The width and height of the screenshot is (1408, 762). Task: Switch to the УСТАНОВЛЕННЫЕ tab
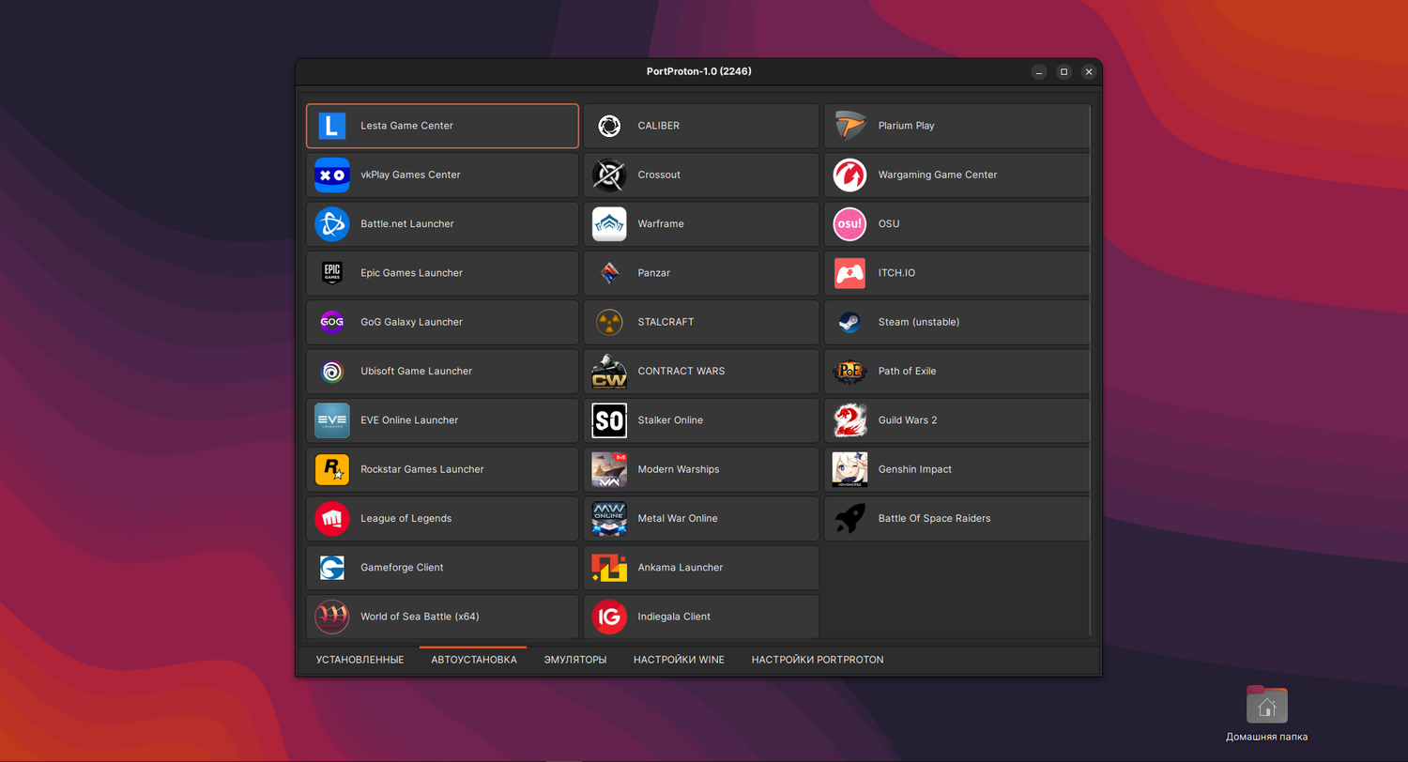(x=360, y=660)
